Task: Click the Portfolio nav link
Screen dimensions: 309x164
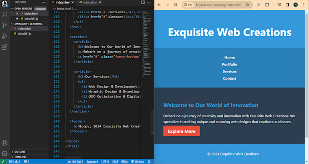Action: (x=229, y=64)
